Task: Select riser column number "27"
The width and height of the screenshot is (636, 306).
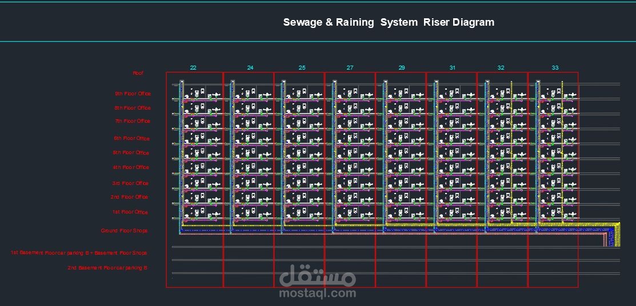Action: [350, 68]
